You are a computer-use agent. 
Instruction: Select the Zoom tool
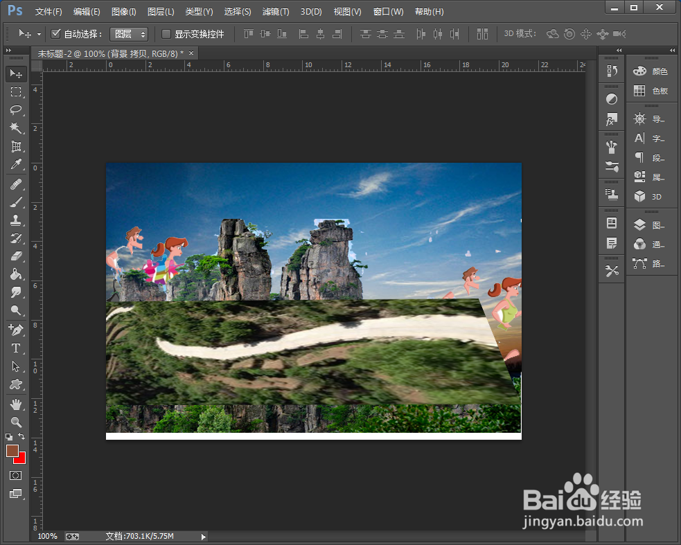pos(16,422)
